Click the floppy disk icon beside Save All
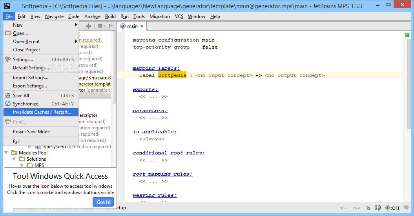The width and height of the screenshot is (414, 216). click(x=8, y=96)
